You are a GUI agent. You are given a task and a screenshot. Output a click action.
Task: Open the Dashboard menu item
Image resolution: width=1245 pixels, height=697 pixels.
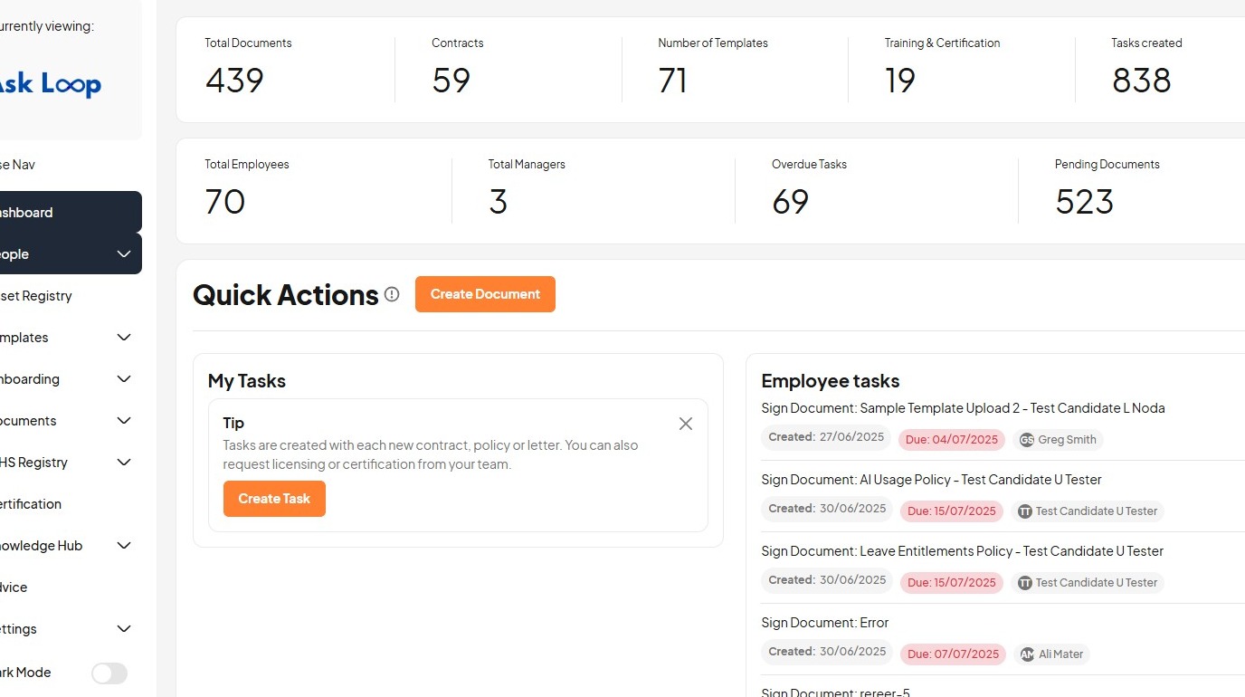27,213
